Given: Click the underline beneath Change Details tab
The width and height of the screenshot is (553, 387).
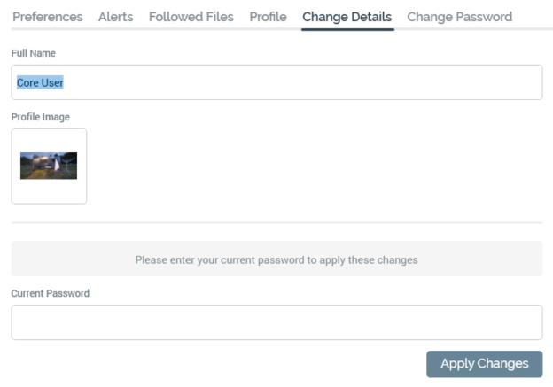Looking at the screenshot, I should click(347, 28).
